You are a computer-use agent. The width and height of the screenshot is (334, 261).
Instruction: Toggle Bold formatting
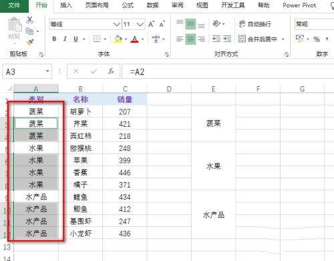(54, 39)
